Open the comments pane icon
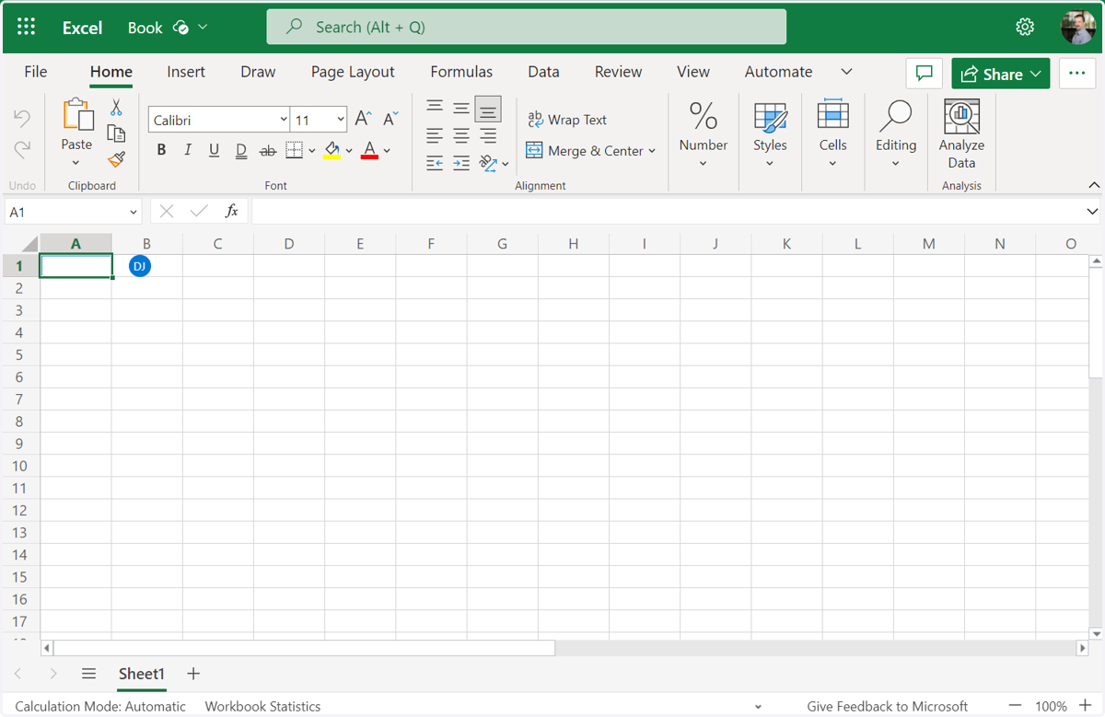Viewport: 1105px width, 717px height. point(925,74)
